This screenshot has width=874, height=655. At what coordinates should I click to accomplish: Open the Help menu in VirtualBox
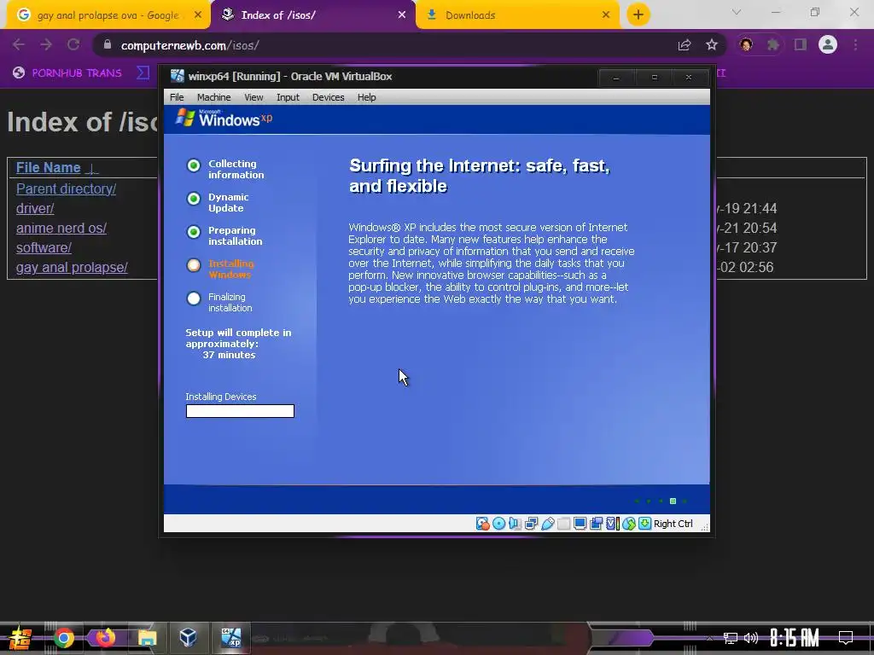tap(366, 97)
